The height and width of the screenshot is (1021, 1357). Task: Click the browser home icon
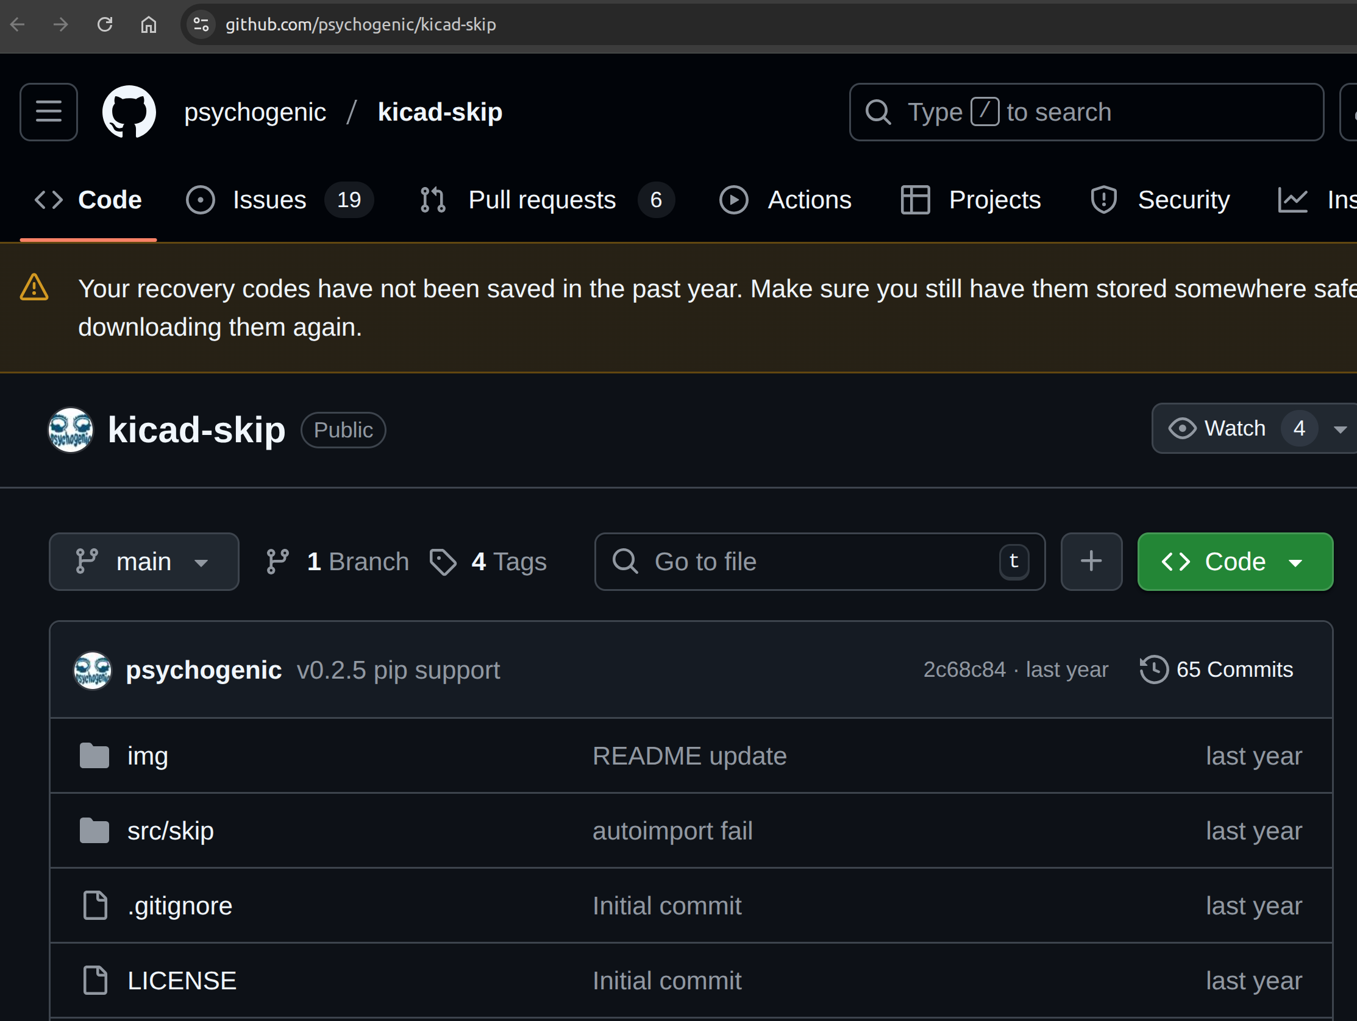(x=149, y=24)
